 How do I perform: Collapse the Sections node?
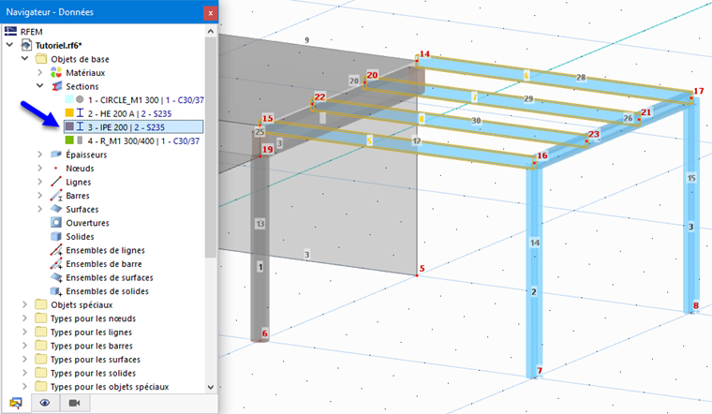pos(40,86)
